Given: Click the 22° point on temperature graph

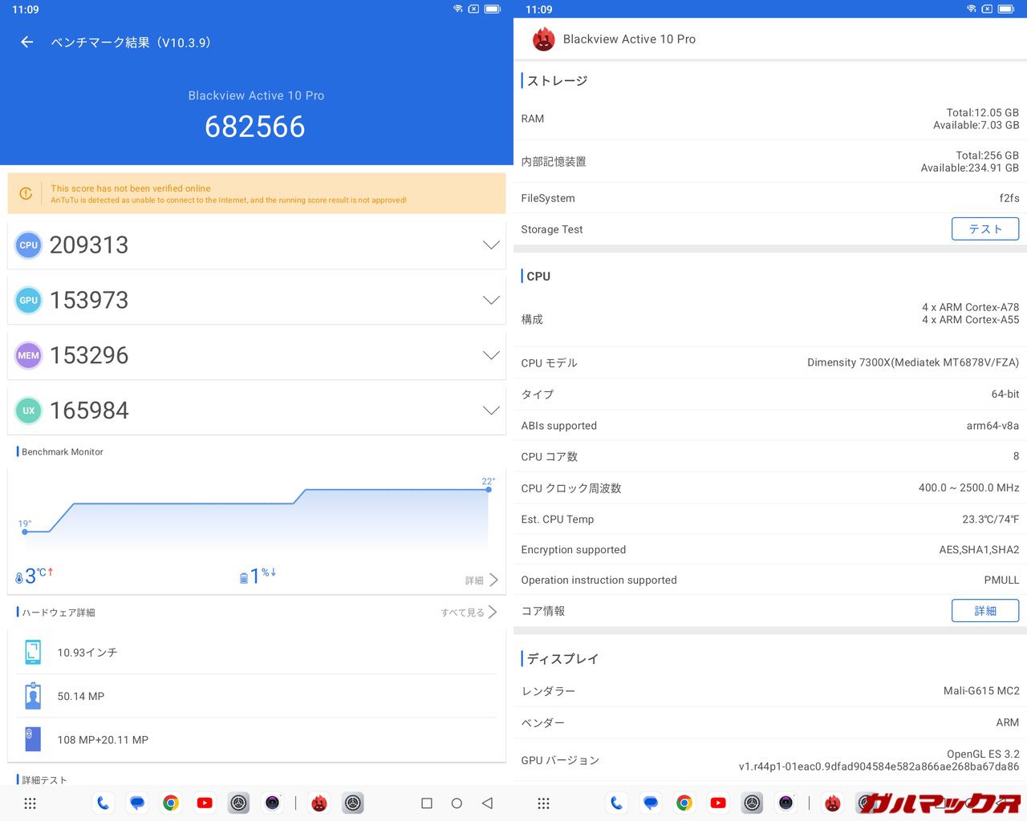Looking at the screenshot, I should click(489, 489).
